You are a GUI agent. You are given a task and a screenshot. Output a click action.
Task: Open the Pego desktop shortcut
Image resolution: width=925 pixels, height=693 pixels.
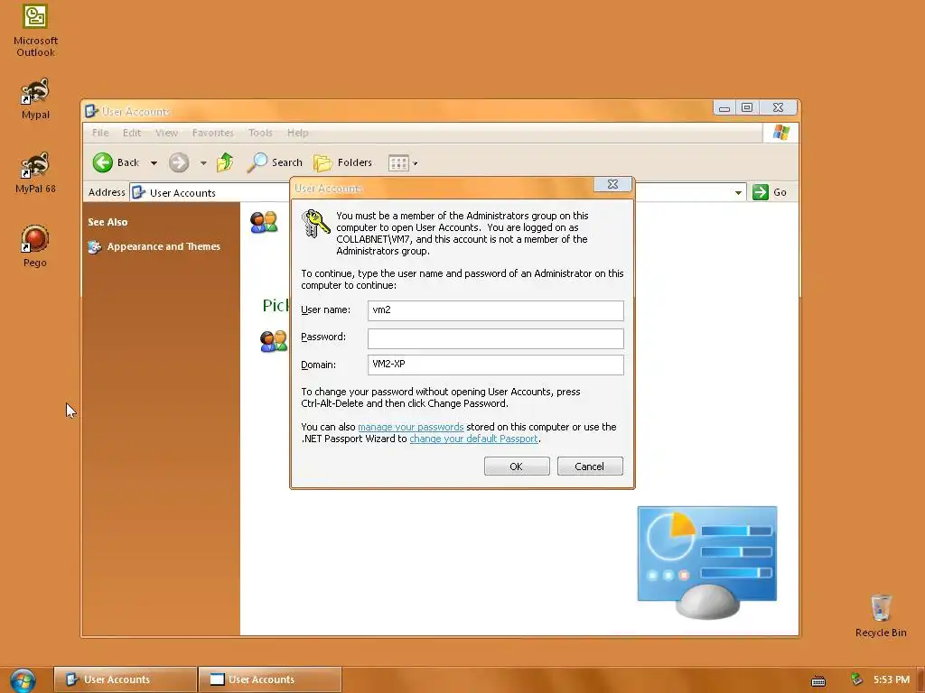coord(35,246)
